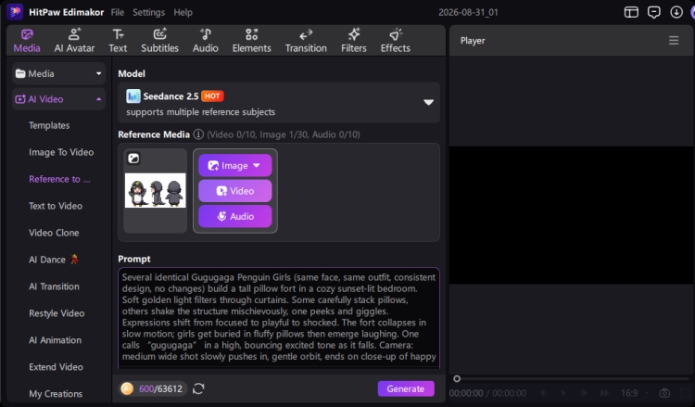Open the Media tab in the toolbar

pos(27,41)
